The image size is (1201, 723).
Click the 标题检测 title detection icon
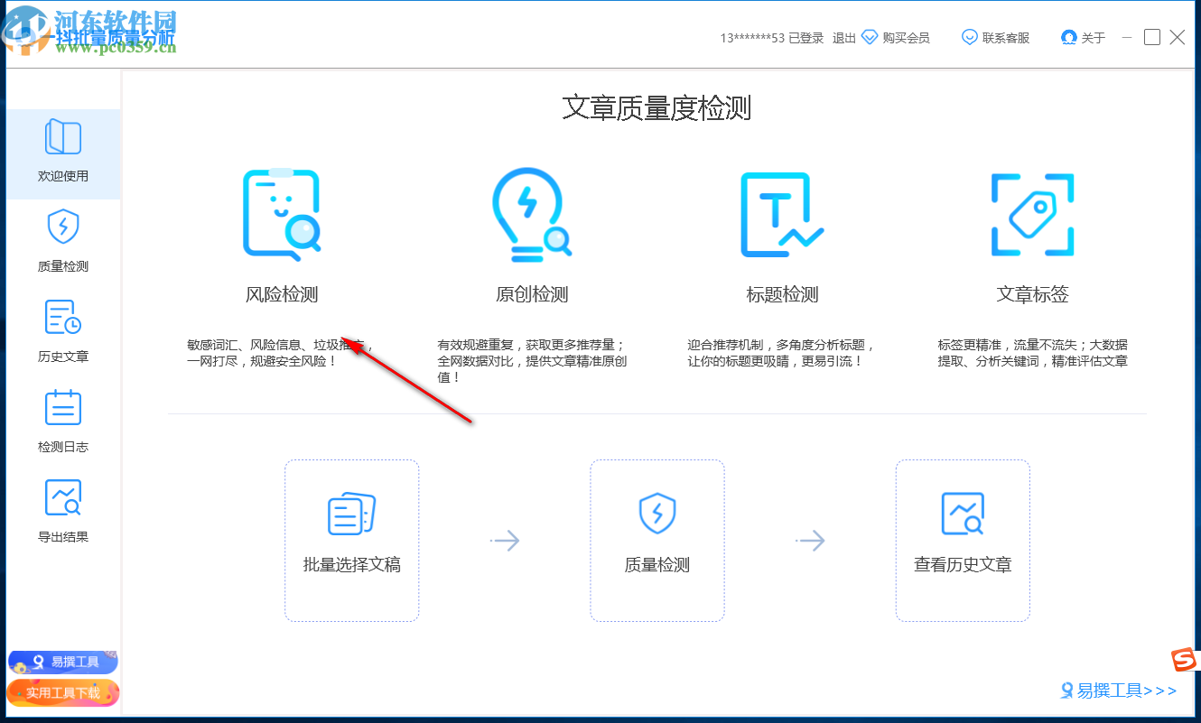point(780,215)
